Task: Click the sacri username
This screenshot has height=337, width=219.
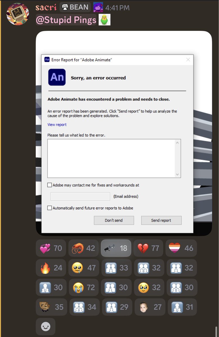Action: (x=46, y=7)
